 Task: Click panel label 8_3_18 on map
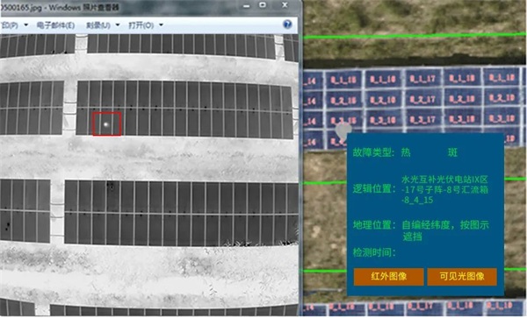[x=462, y=119]
